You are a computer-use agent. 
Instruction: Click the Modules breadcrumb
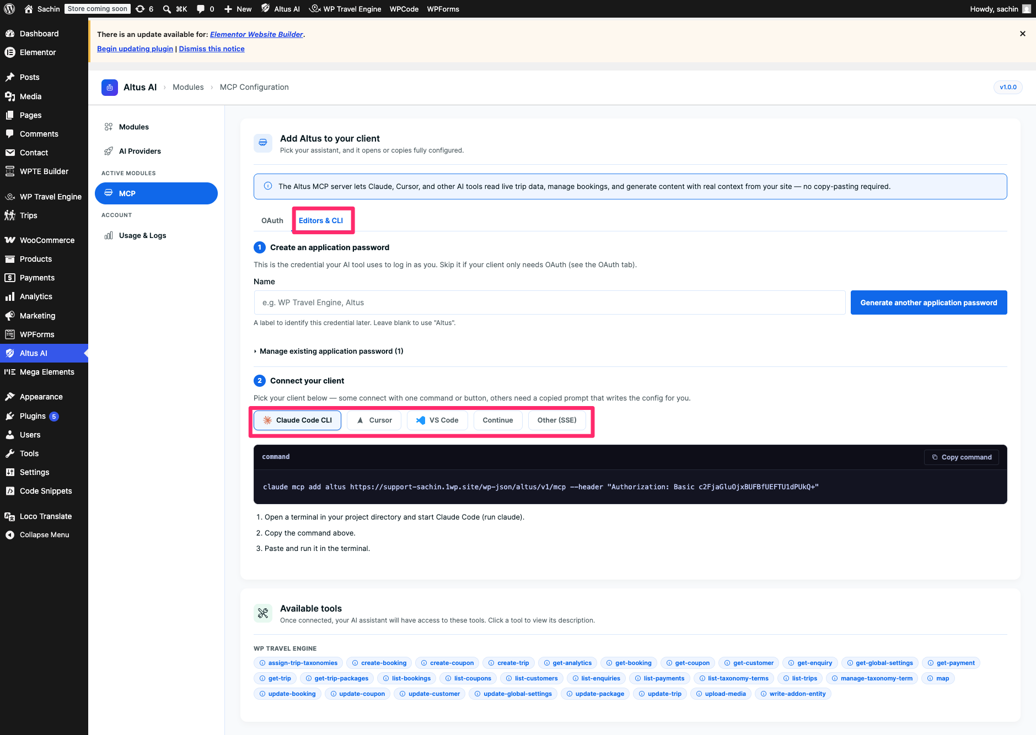point(188,87)
